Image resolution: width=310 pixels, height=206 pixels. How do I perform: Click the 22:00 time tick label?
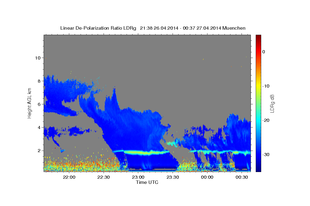pos(69,177)
